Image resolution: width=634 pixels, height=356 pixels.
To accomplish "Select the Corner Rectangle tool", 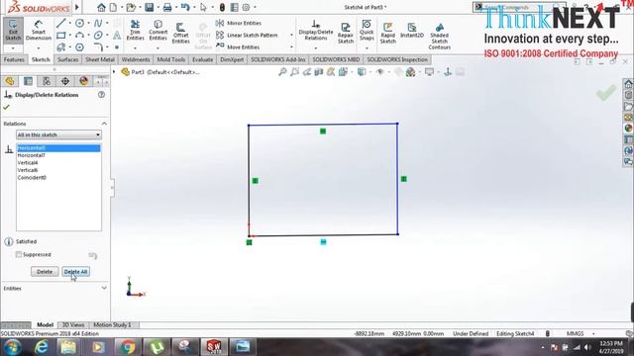I will pyautogui.click(x=61, y=36).
